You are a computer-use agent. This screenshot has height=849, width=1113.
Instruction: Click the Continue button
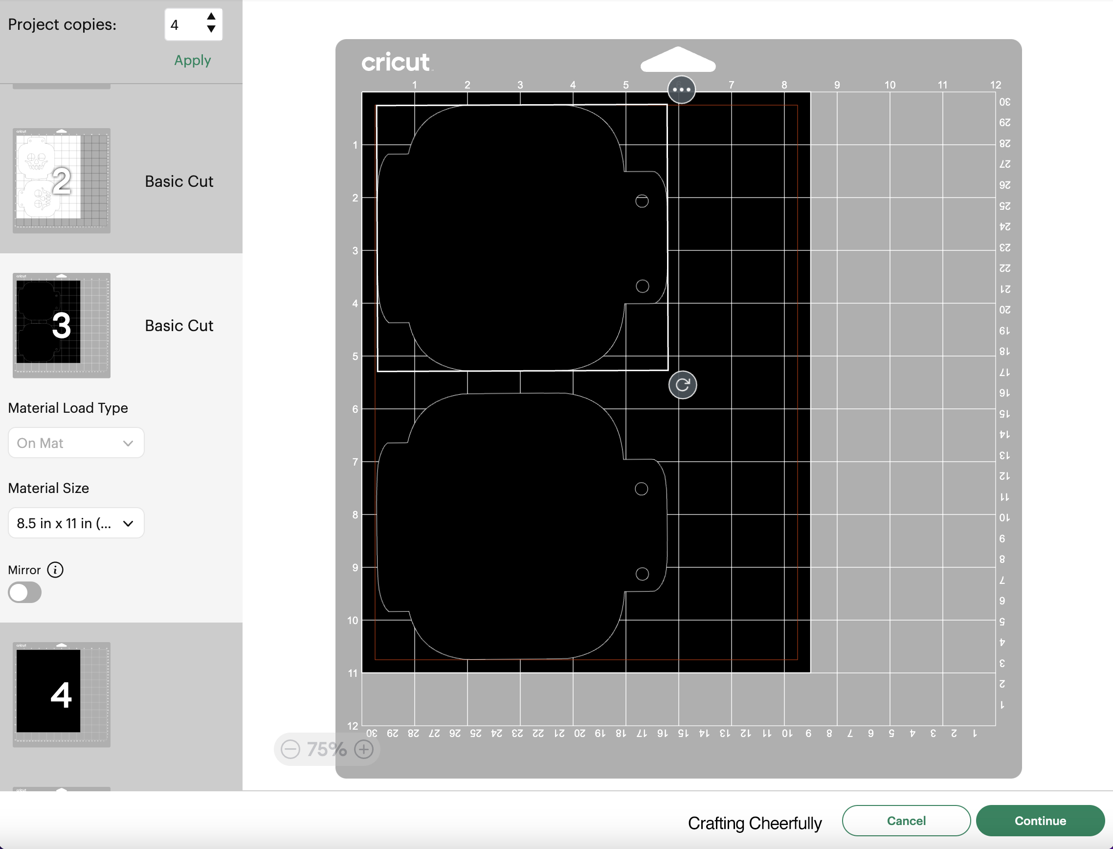pos(1040,821)
